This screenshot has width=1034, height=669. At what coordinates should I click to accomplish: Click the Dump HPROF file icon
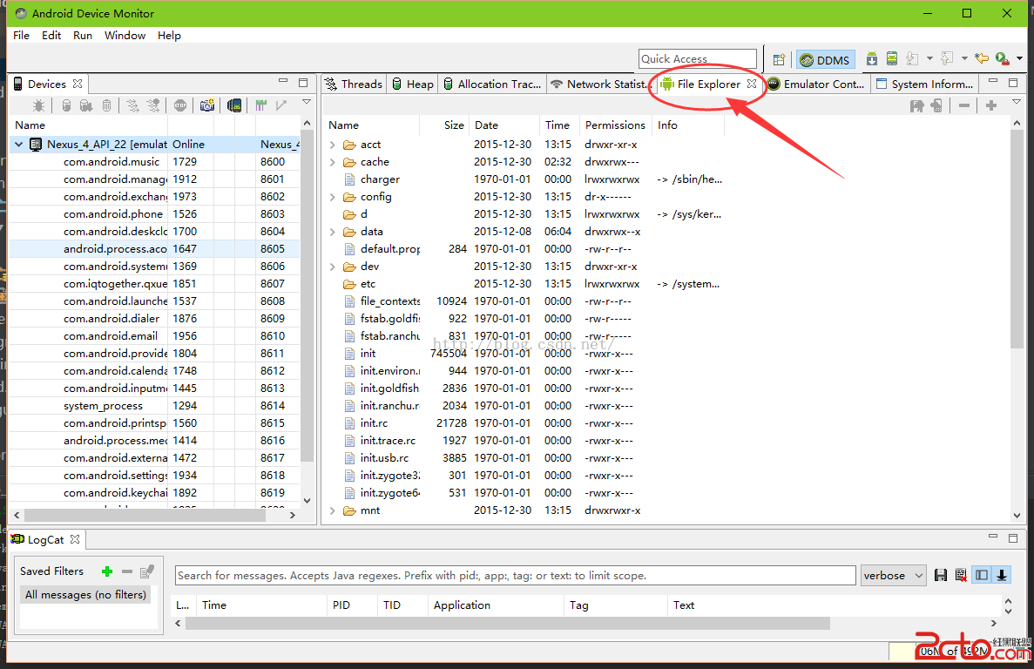tap(86, 105)
